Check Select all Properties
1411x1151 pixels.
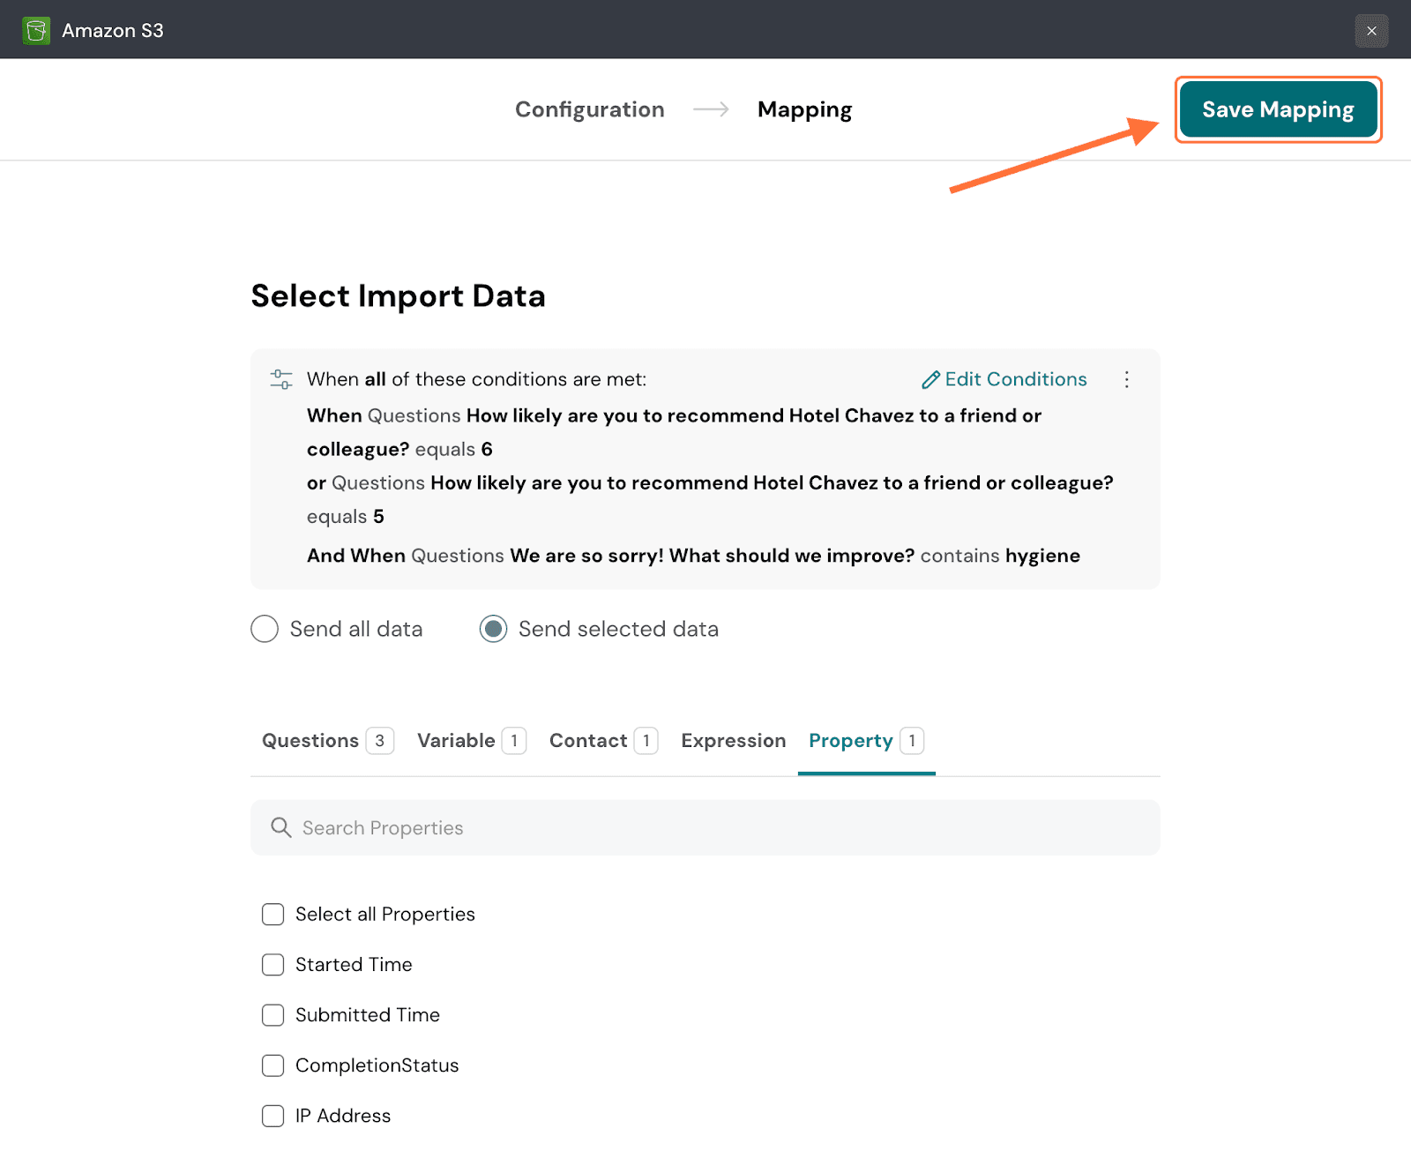(x=273, y=915)
